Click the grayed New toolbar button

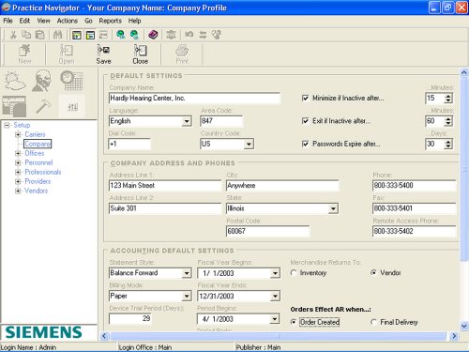tap(24, 54)
